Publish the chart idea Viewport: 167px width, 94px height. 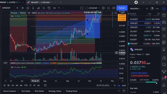pyautogui.click(x=122, y=8)
